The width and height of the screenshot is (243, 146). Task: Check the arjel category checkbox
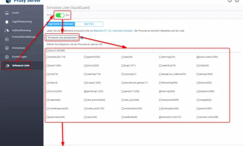pyautogui.click(x=123, y=57)
